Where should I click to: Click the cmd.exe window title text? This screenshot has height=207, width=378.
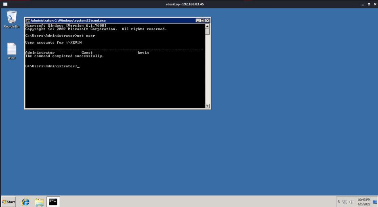coord(68,21)
